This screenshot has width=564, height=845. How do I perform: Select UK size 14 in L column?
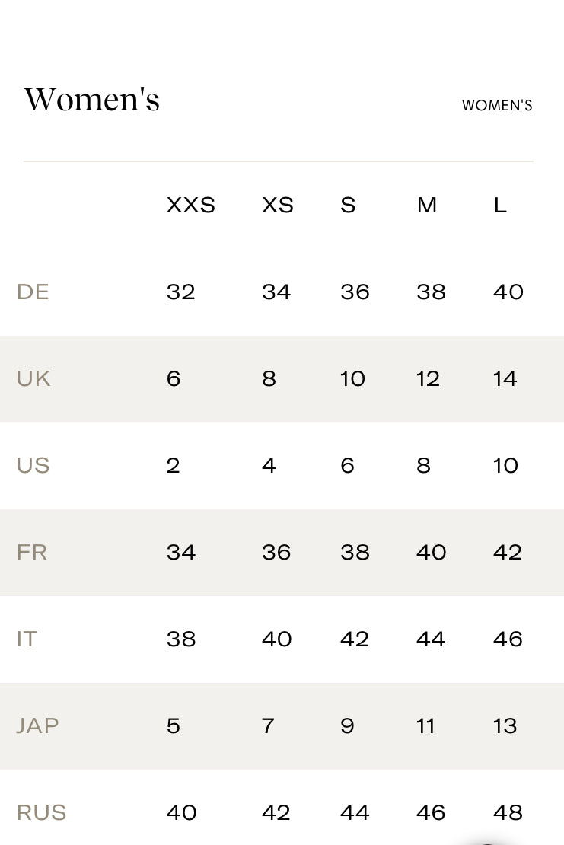pyautogui.click(x=505, y=378)
